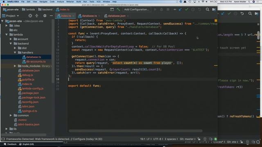Click the lambda breadcrumb in navigation bar
262x147 pixels.
(28, 9)
